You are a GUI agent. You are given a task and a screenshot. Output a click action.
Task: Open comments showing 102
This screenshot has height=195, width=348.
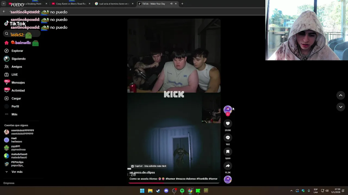(228, 138)
